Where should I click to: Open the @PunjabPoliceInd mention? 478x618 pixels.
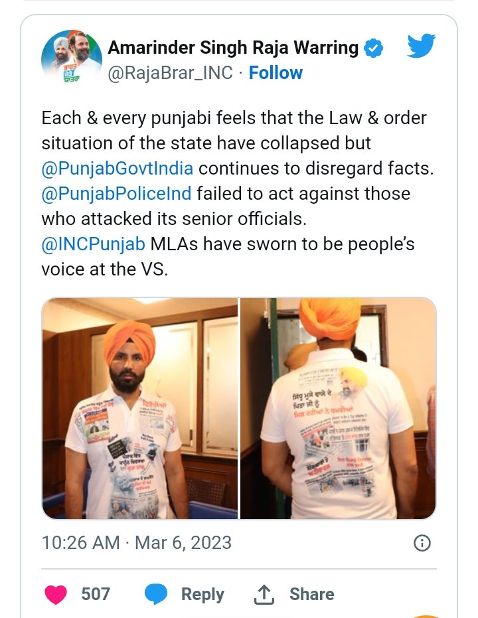[117, 194]
